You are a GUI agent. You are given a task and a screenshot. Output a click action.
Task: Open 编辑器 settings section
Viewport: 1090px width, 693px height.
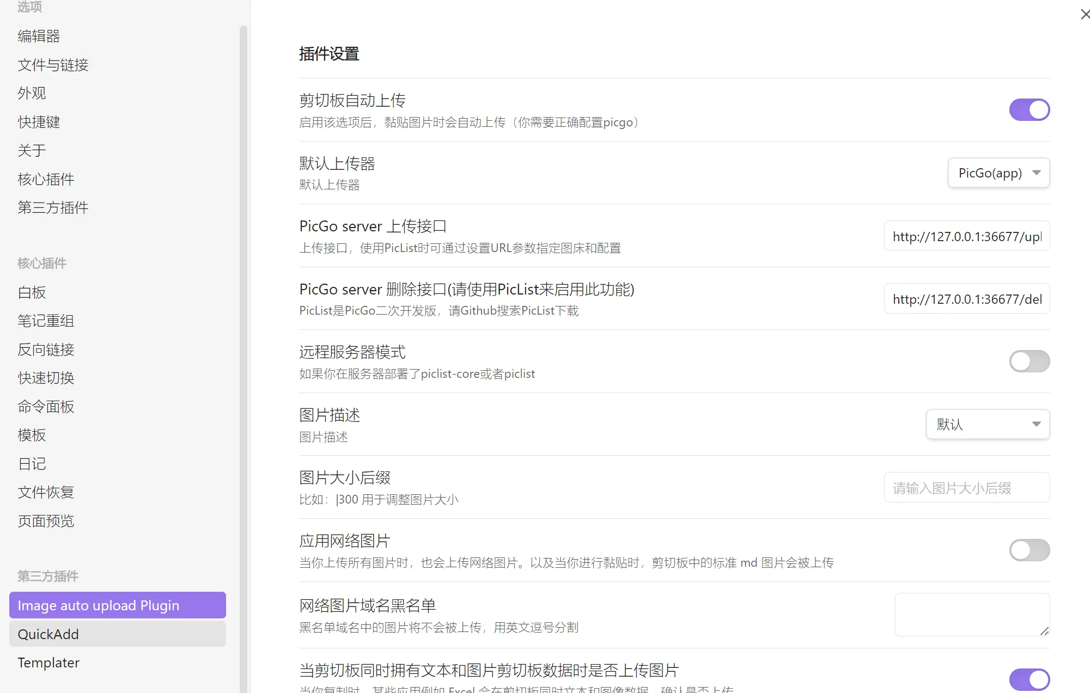tap(39, 36)
